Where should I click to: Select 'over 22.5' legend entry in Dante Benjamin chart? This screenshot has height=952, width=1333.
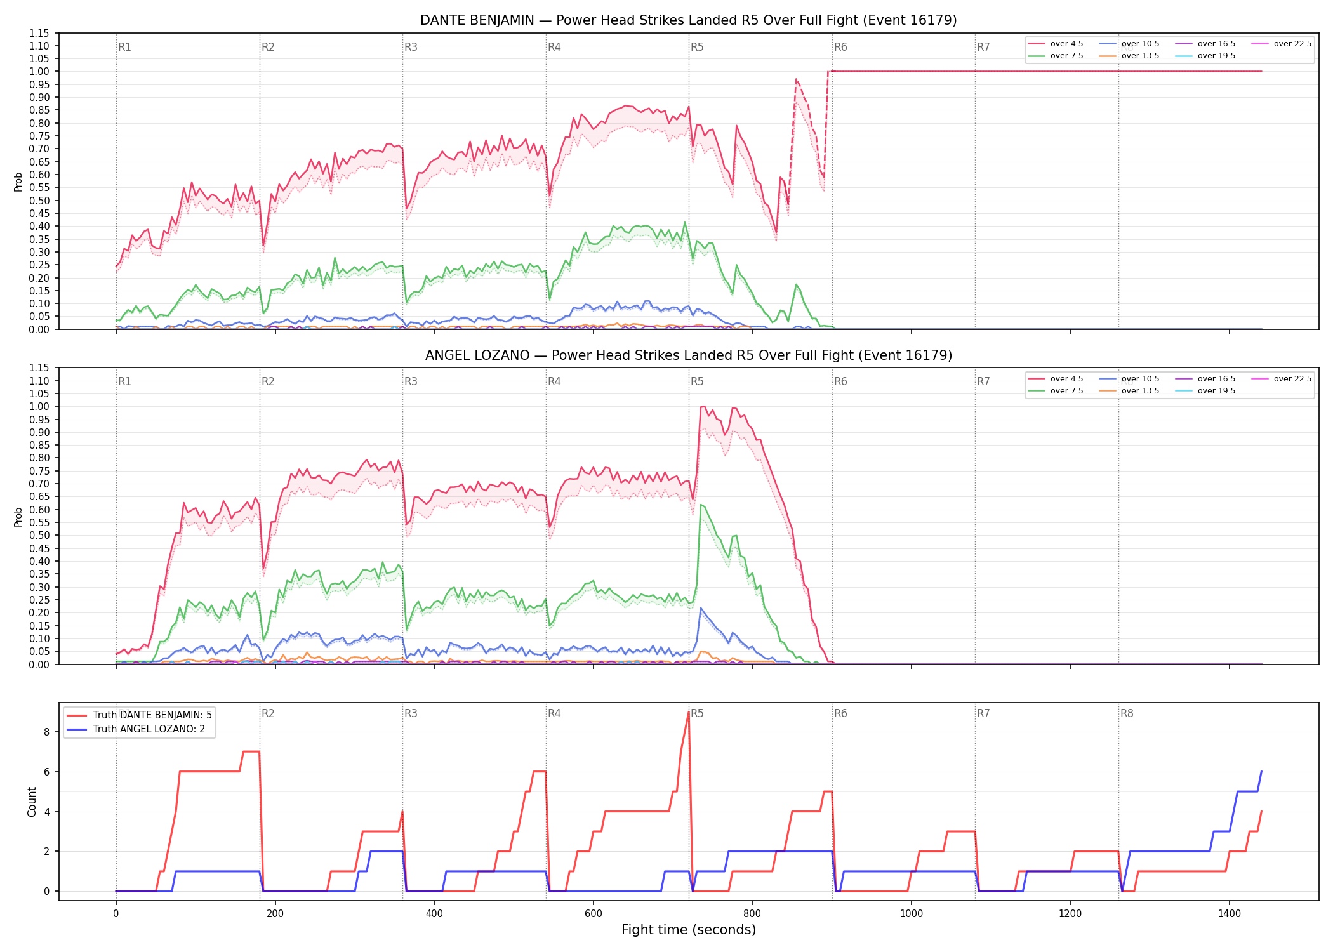pyautogui.click(x=1282, y=44)
